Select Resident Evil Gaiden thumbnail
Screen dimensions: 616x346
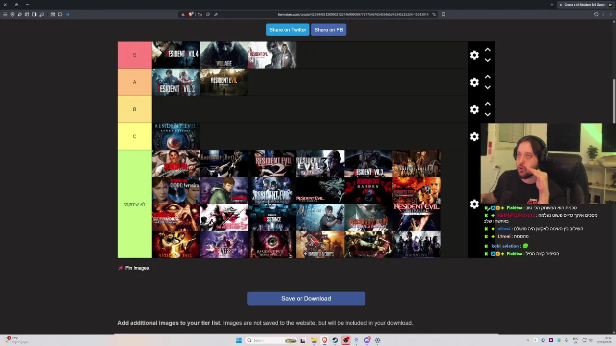pyautogui.click(x=368, y=191)
